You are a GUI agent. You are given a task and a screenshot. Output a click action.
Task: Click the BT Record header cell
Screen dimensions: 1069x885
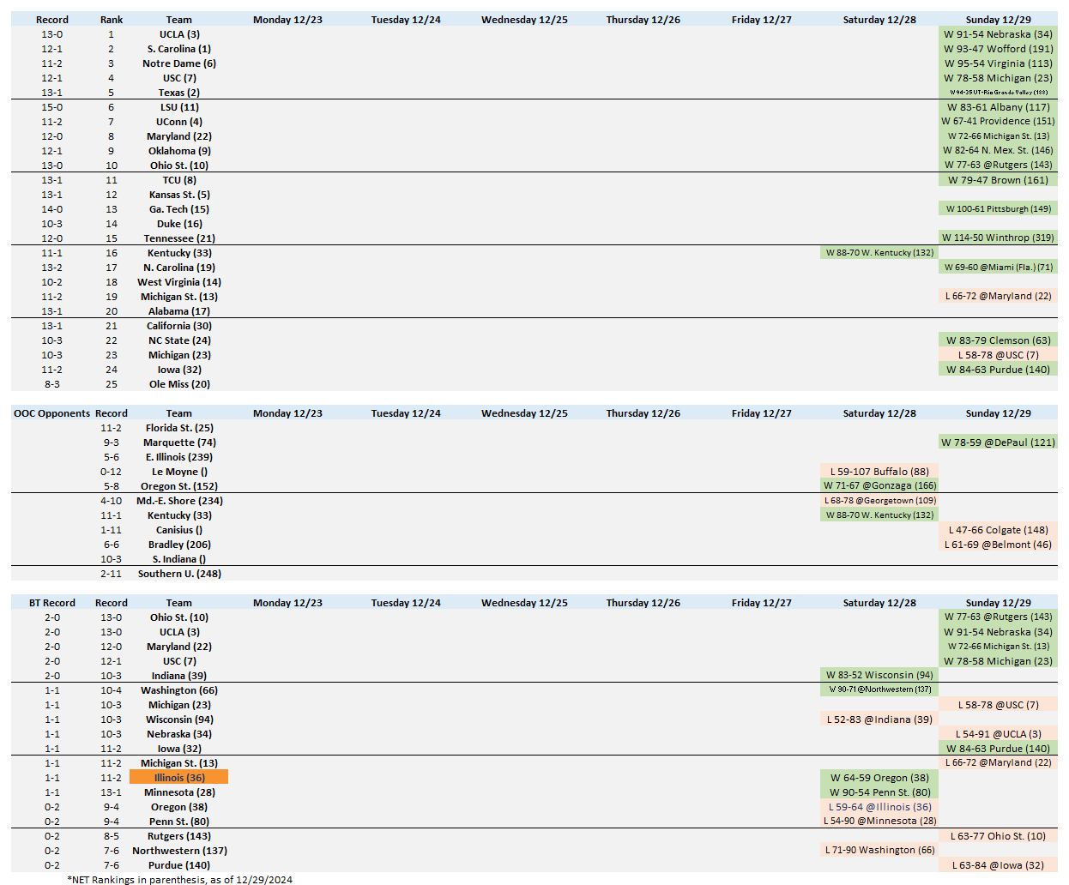pyautogui.click(x=51, y=603)
